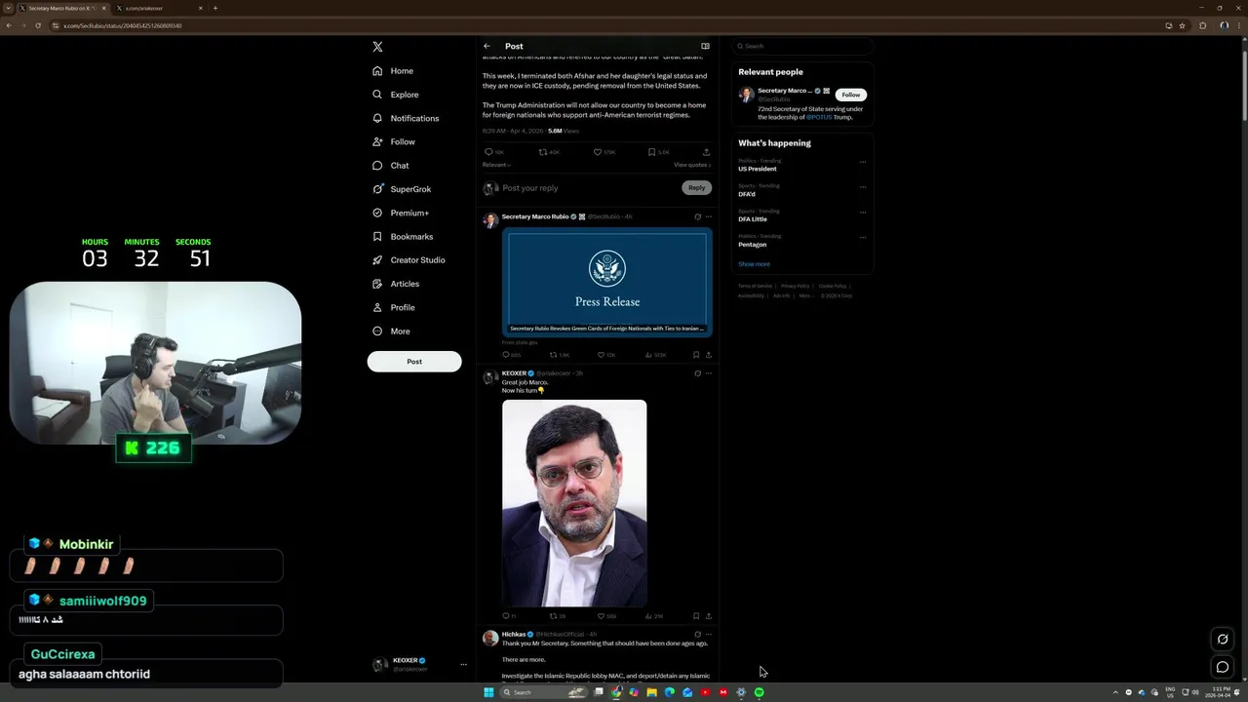Screen dimensions: 1248x702
Task: Open Chat in the sidebar
Action: point(391,166)
